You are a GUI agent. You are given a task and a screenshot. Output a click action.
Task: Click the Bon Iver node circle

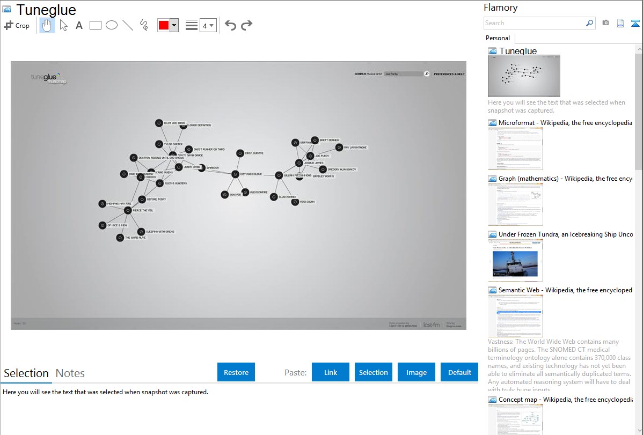(225, 194)
